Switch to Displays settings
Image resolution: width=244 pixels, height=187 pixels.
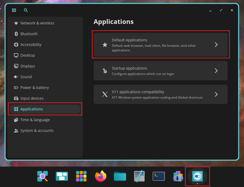[28, 66]
